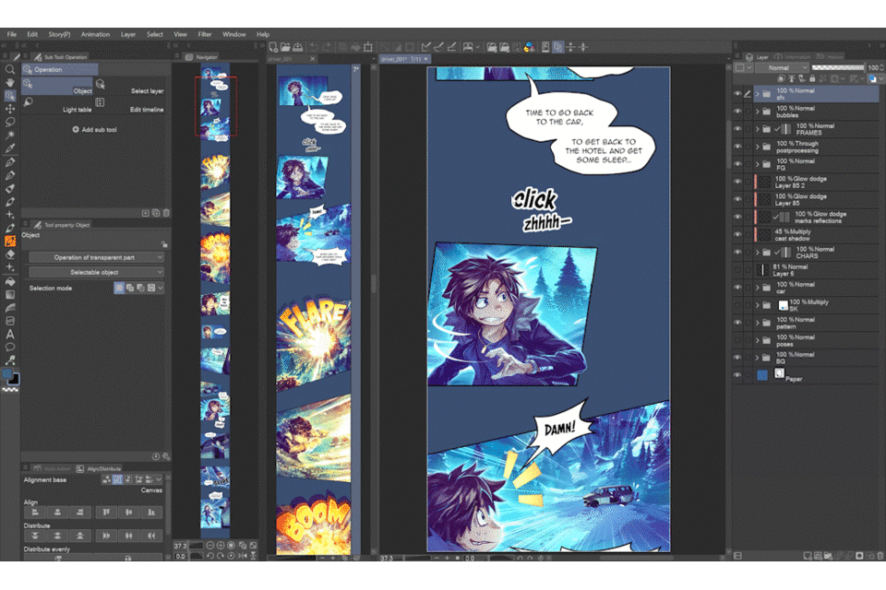Select the Eraser tool in toolbar

pyautogui.click(x=9, y=254)
